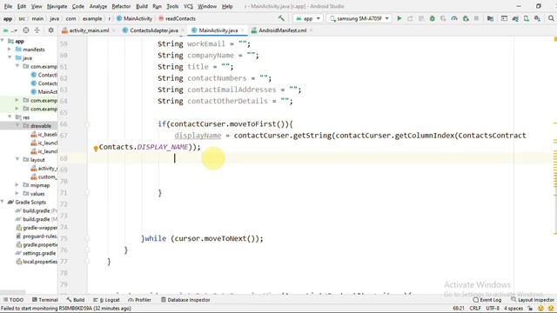
Task: Open the AVD Manager device icon
Action: coord(526,18)
